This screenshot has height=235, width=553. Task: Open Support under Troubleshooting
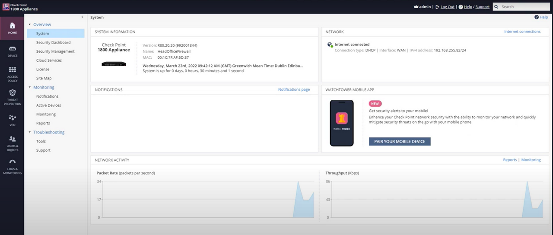pos(43,150)
